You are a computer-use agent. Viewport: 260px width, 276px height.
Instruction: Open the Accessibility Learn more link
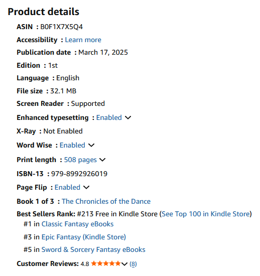(83, 40)
